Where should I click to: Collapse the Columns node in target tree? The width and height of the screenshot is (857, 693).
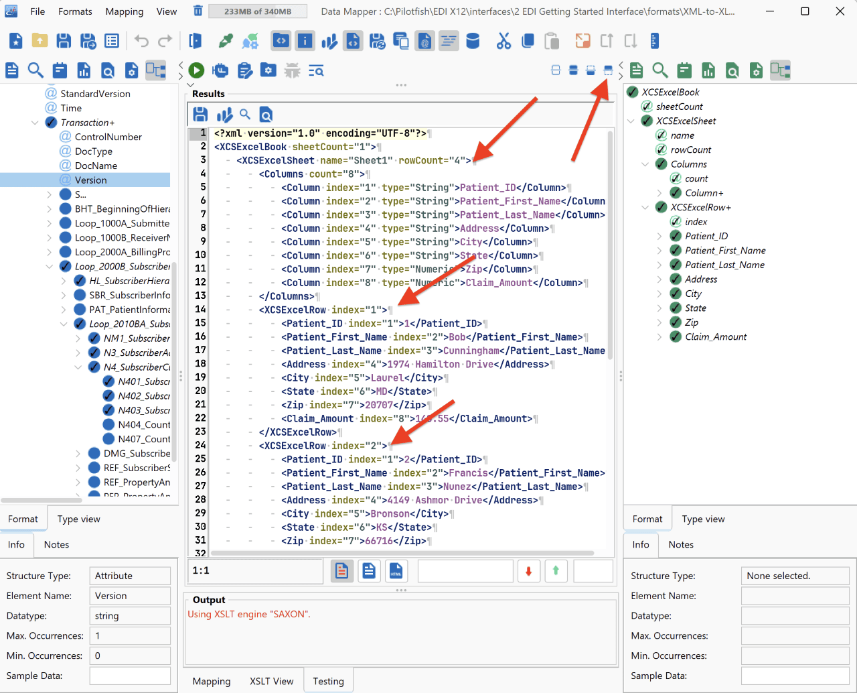645,164
